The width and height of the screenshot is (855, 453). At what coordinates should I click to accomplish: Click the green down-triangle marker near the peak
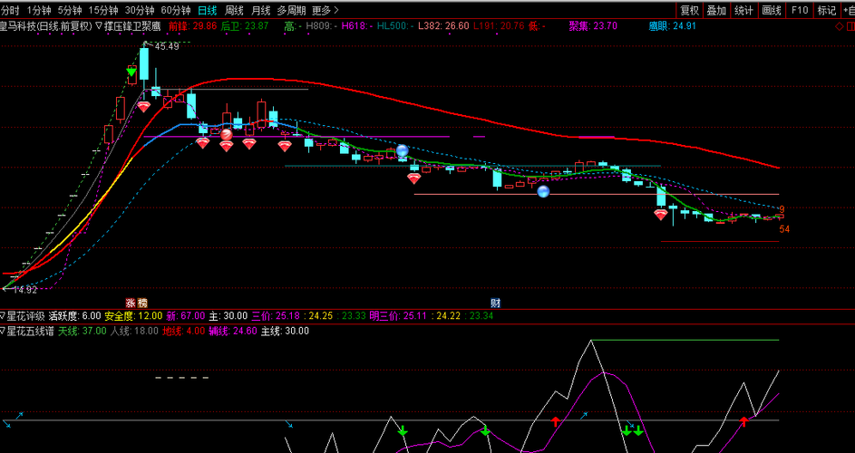(131, 72)
